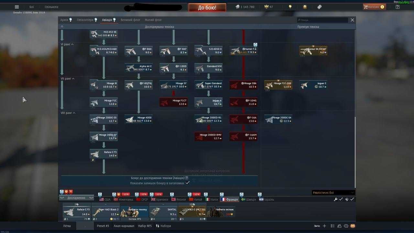Image resolution: width=414 pixels, height=233 pixels.
Task: Click Вибрати техніку on Екіпаж №5
Action: coord(135,212)
